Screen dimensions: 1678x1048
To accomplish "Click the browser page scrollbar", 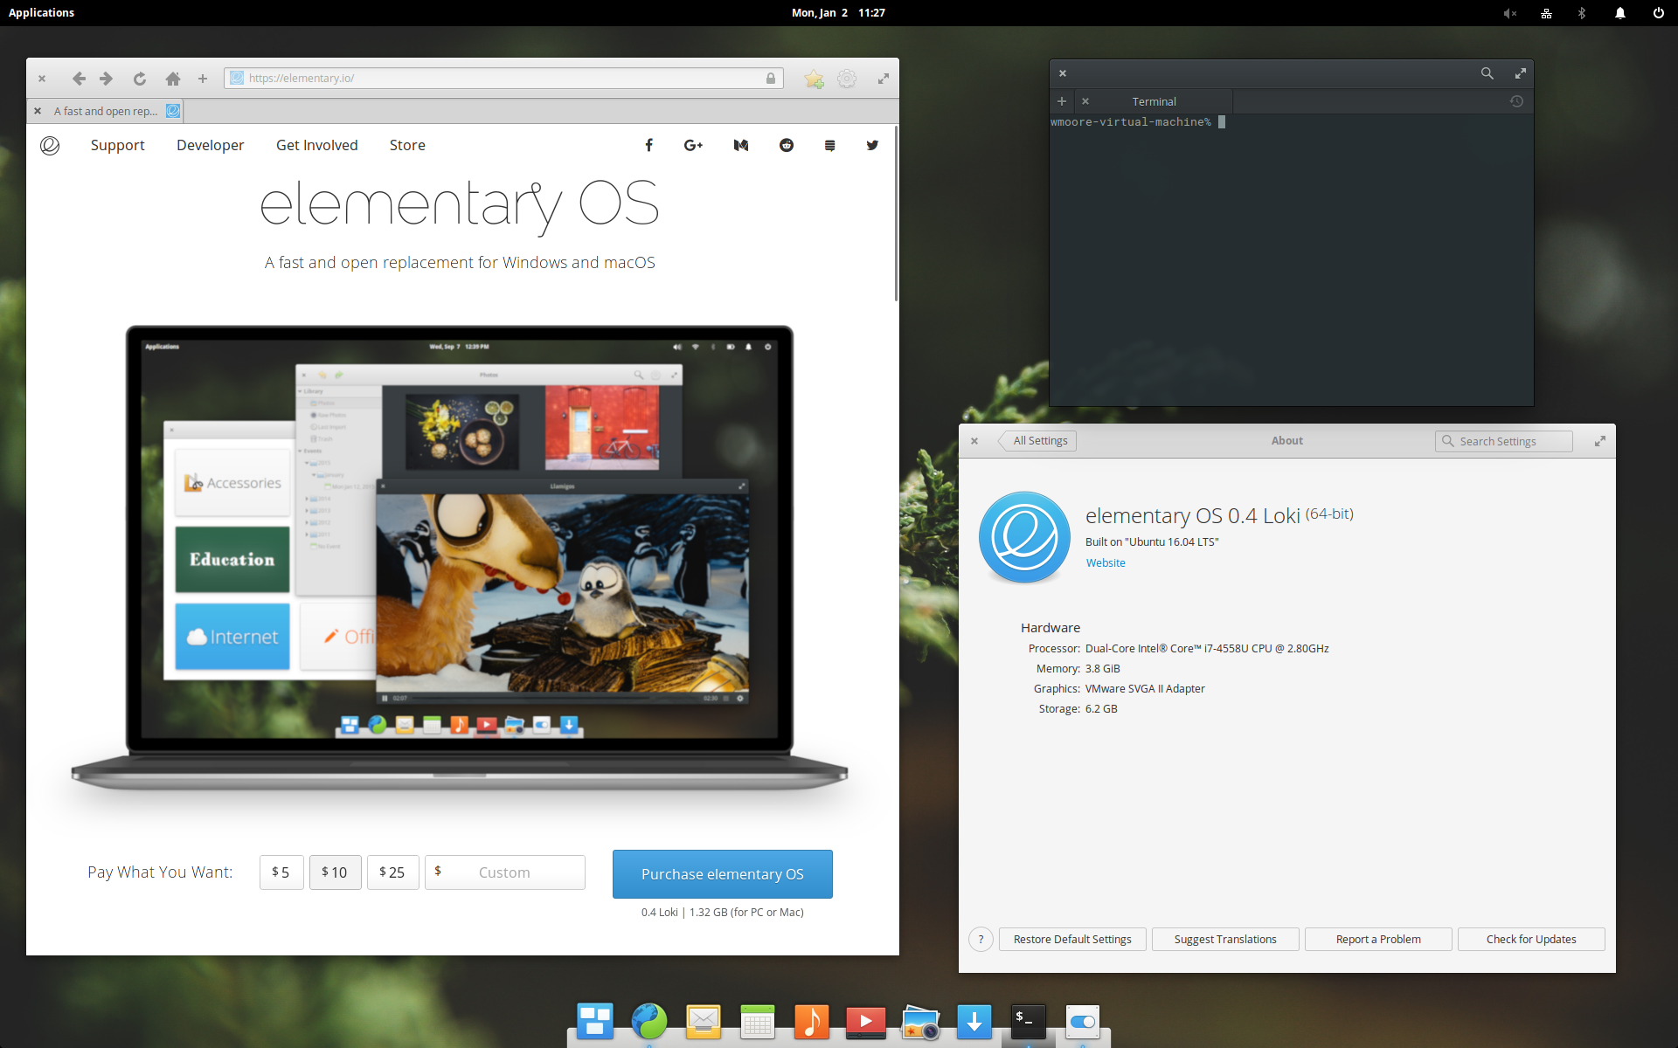I will pyautogui.click(x=896, y=214).
